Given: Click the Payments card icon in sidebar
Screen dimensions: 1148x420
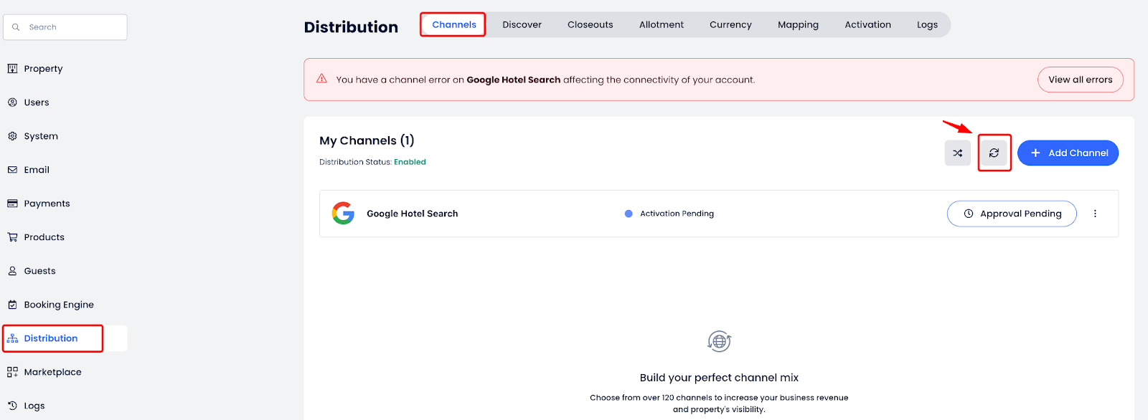Looking at the screenshot, I should coord(12,204).
